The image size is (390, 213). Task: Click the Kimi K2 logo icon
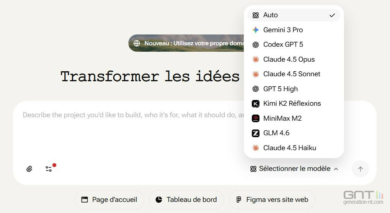pyautogui.click(x=256, y=103)
